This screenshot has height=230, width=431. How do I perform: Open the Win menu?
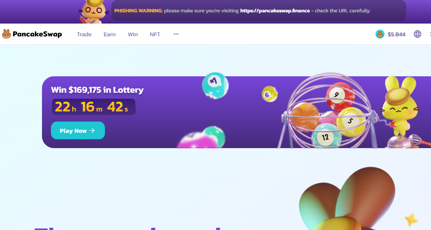pyautogui.click(x=133, y=34)
